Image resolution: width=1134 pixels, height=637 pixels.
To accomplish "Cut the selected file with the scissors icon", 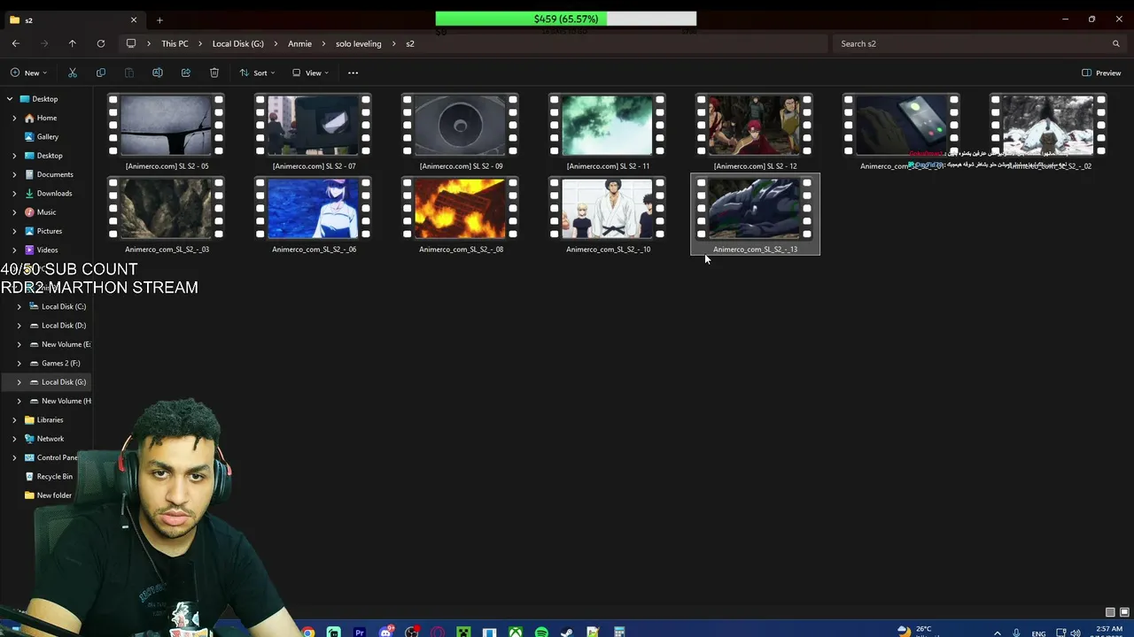I will [73, 73].
